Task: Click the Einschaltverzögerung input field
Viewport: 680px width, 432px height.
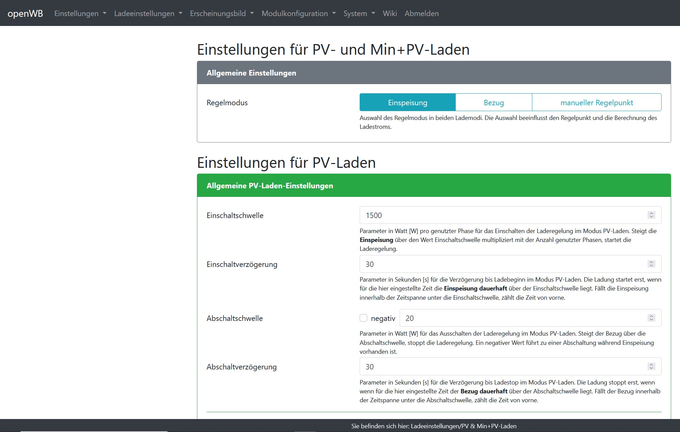Action: pyautogui.click(x=503, y=264)
